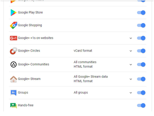This screenshot has height=116, width=154.
Task: Turn off the Google Shopping switch
Action: 141,25
